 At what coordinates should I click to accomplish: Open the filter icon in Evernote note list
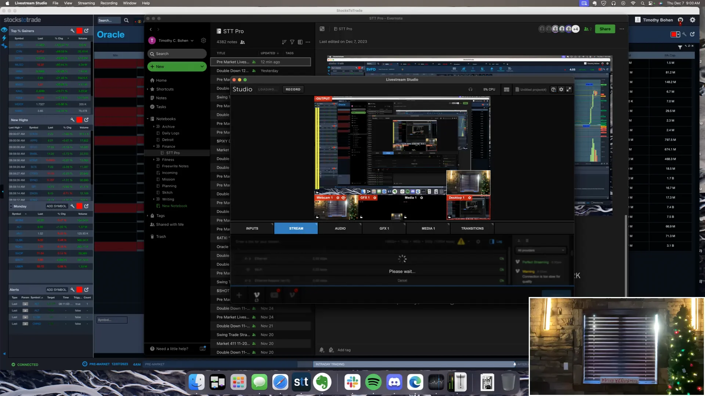[x=292, y=42]
